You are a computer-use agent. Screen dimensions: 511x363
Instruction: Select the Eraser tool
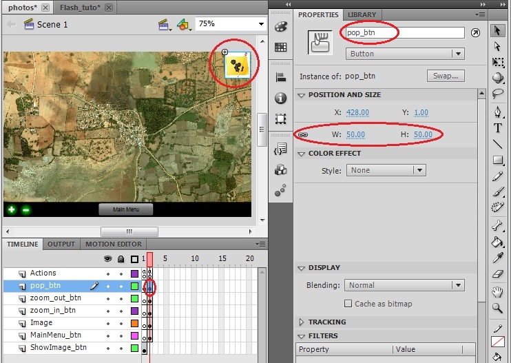pos(497,274)
